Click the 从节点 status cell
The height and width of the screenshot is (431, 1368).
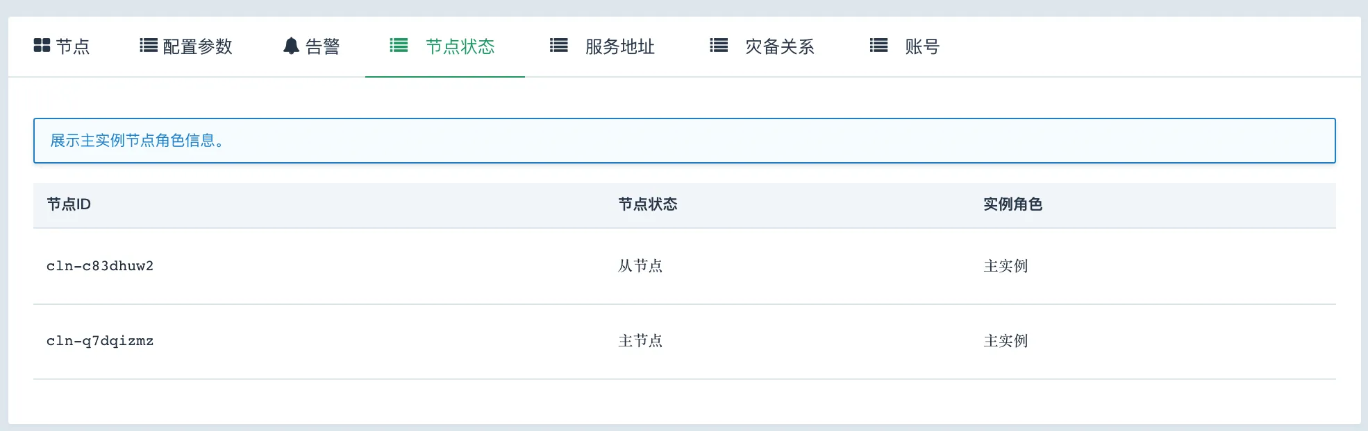640,266
